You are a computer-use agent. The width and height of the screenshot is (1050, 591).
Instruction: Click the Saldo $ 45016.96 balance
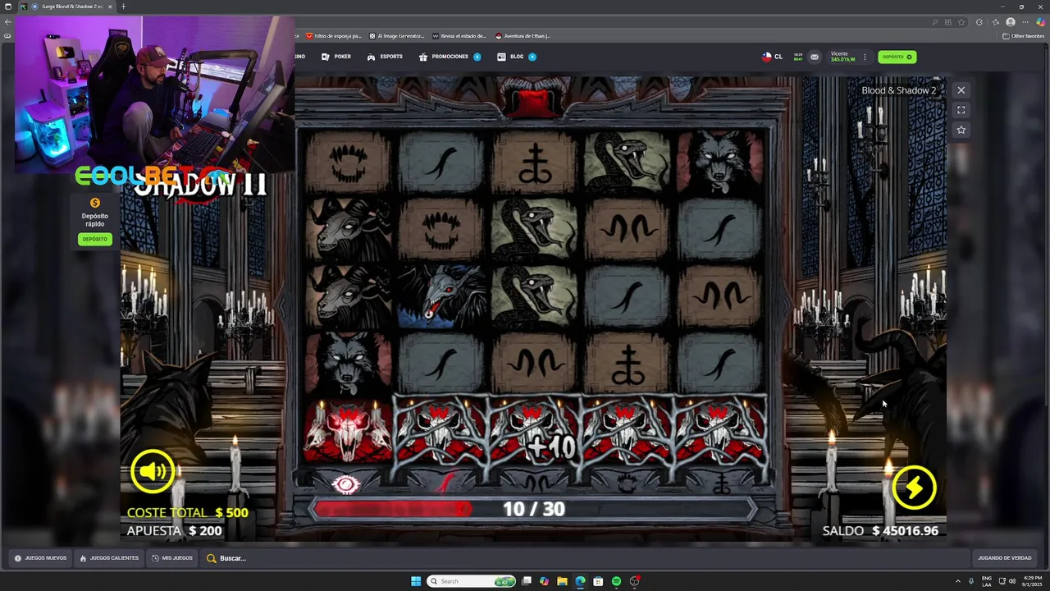tap(880, 531)
